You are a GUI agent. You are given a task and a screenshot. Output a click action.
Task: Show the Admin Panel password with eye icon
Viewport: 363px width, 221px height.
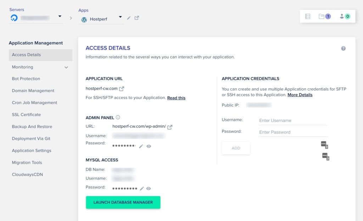(x=149, y=146)
